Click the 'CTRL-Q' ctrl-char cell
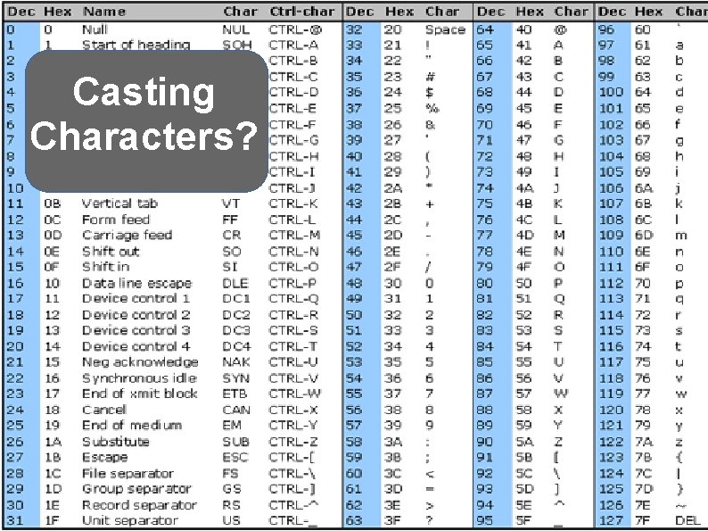Image resolution: width=708 pixels, height=531 pixels. click(x=293, y=299)
